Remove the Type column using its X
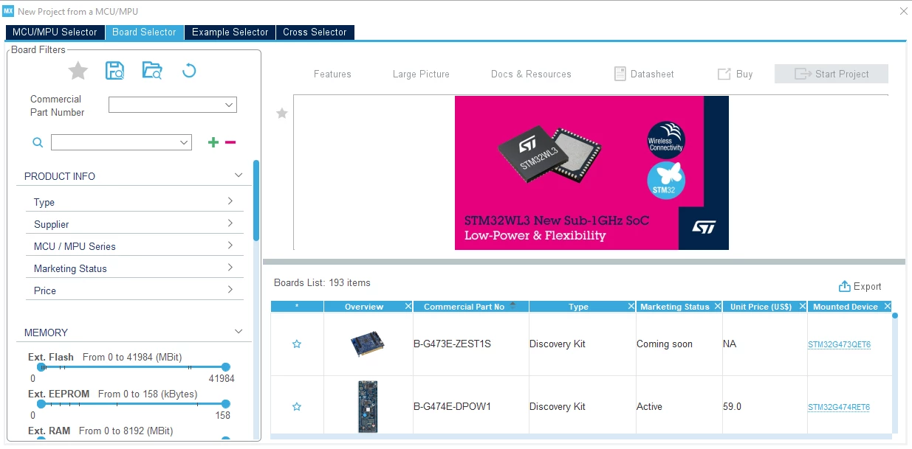This screenshot has height=449, width=912. pyautogui.click(x=631, y=306)
